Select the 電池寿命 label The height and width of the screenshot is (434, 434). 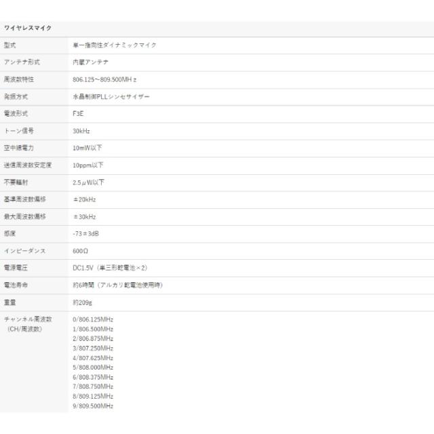click(16, 285)
